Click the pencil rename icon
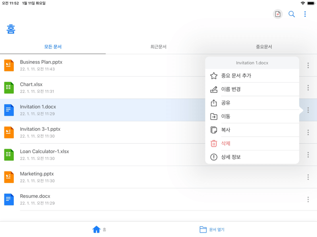The width and height of the screenshot is (317, 237). click(213, 89)
